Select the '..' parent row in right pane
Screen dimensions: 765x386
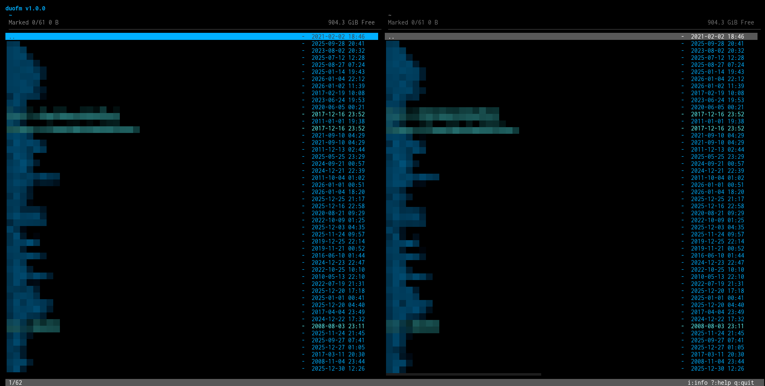tap(571, 37)
